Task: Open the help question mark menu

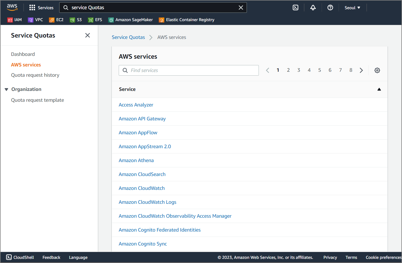Action: point(330,8)
